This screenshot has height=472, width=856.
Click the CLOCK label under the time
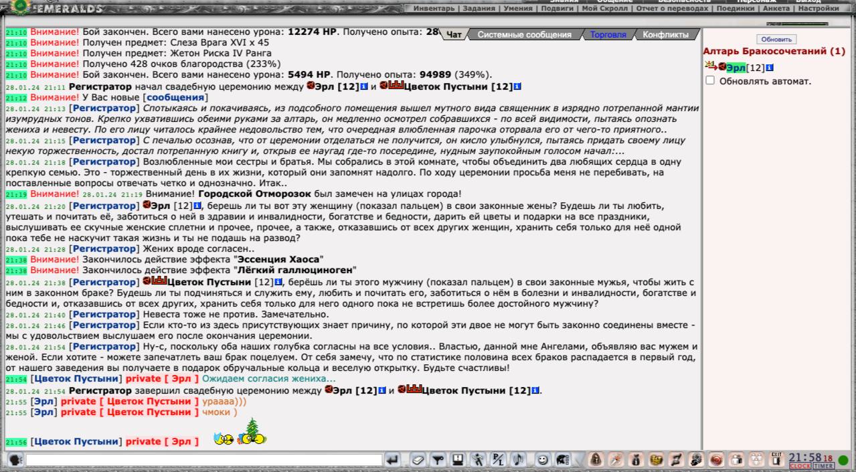800,466
